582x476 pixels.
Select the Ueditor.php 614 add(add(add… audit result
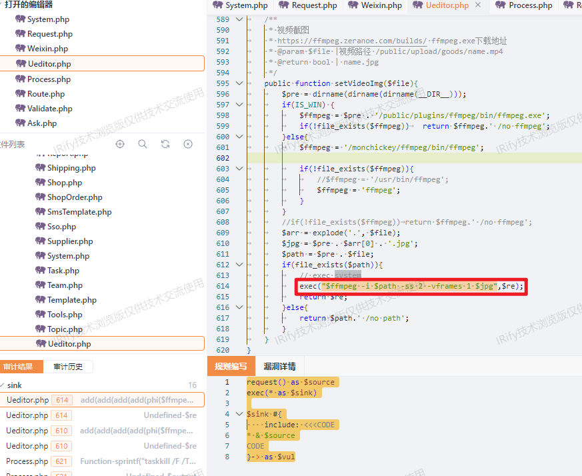102,400
